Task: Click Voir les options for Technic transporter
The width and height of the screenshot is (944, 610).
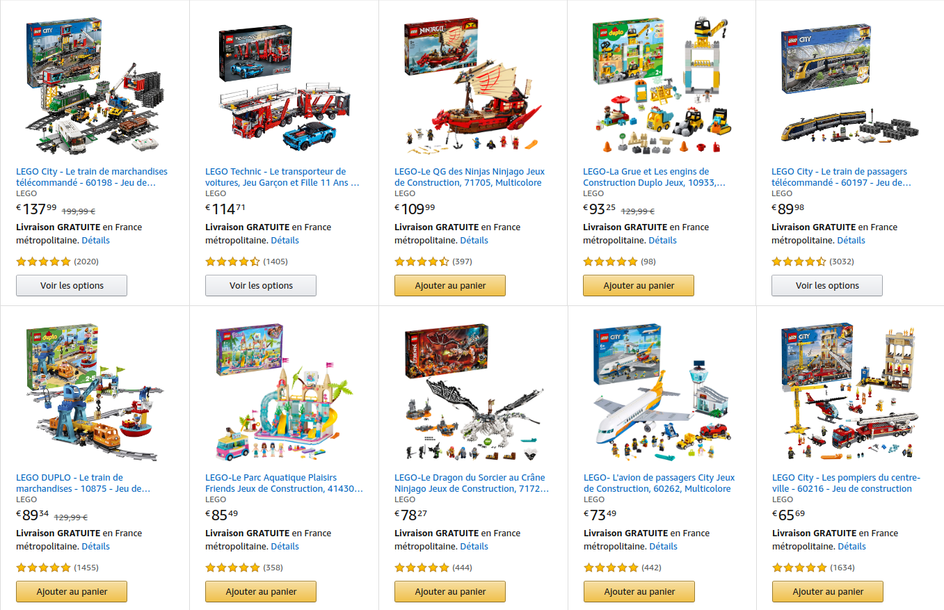Action: (261, 285)
